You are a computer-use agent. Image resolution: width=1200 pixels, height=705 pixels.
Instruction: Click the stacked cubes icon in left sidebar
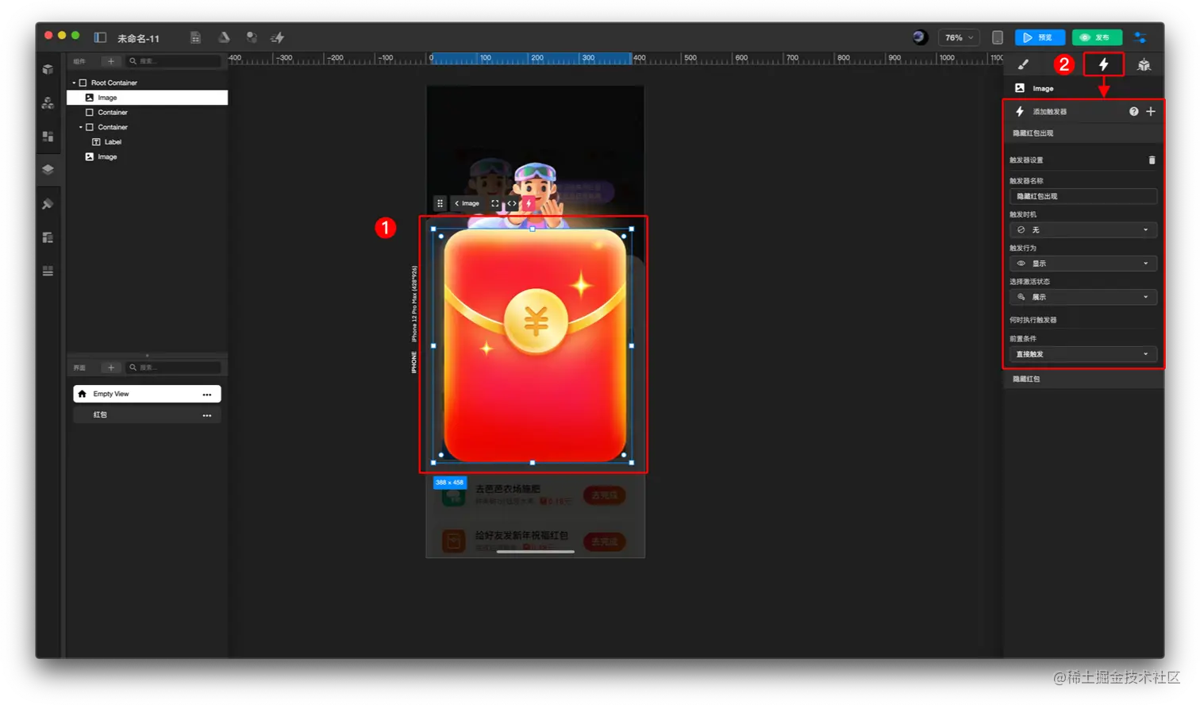48,102
